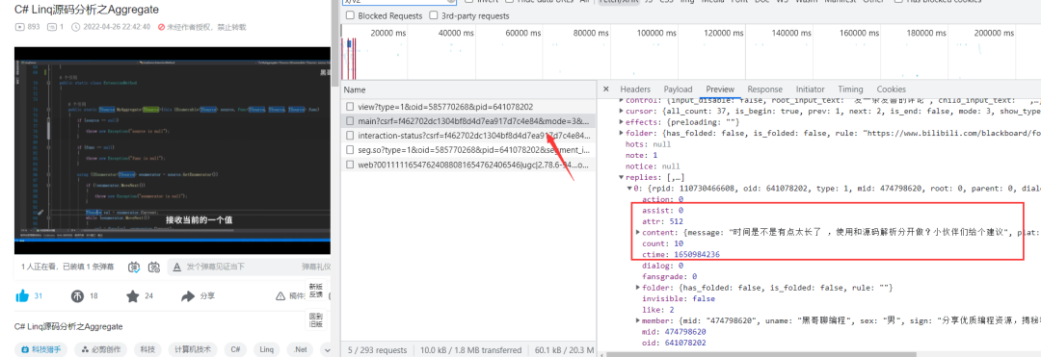This screenshot has width=1041, height=357.
Task: Open the Initiator tab
Action: click(810, 89)
